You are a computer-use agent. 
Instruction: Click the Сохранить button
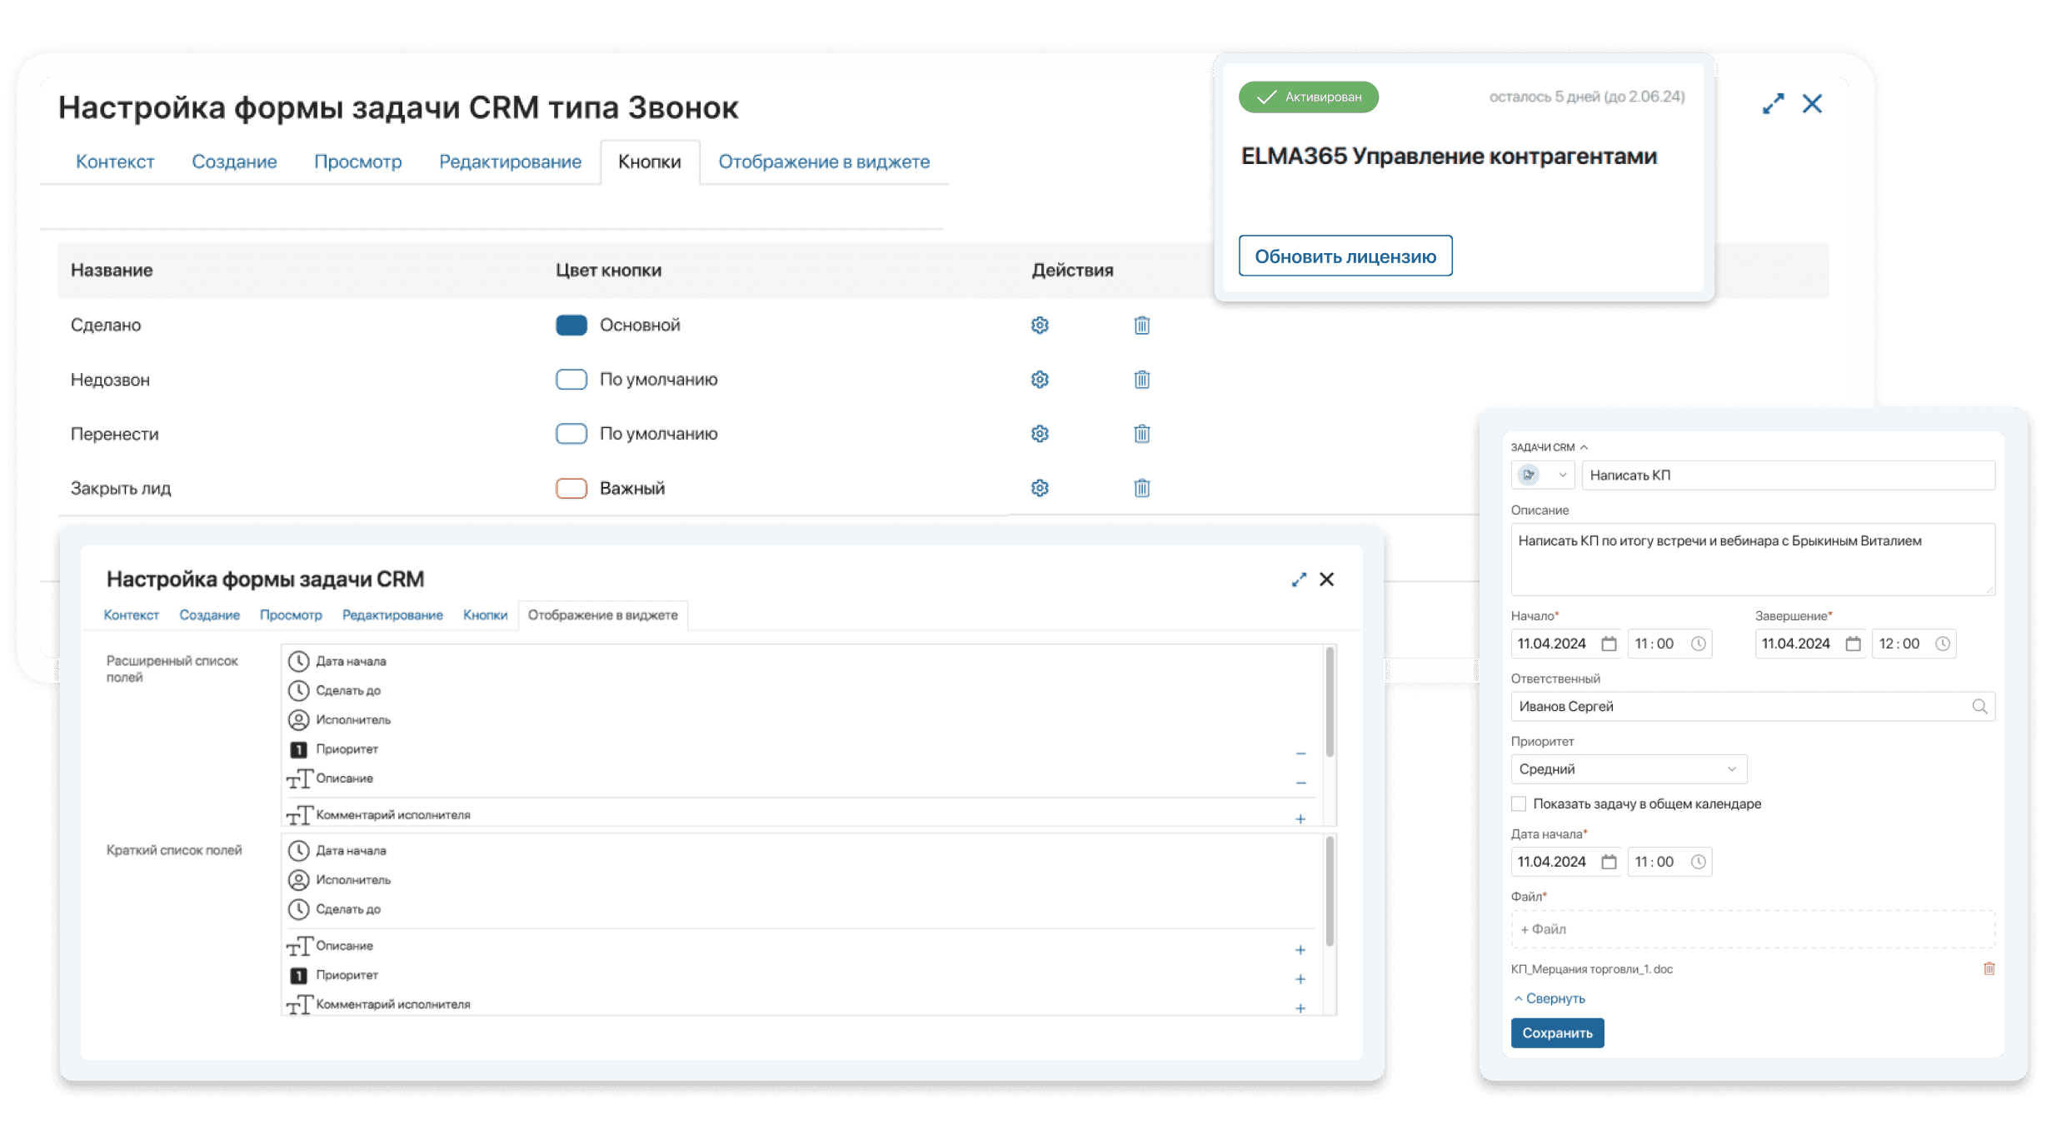point(1556,1033)
